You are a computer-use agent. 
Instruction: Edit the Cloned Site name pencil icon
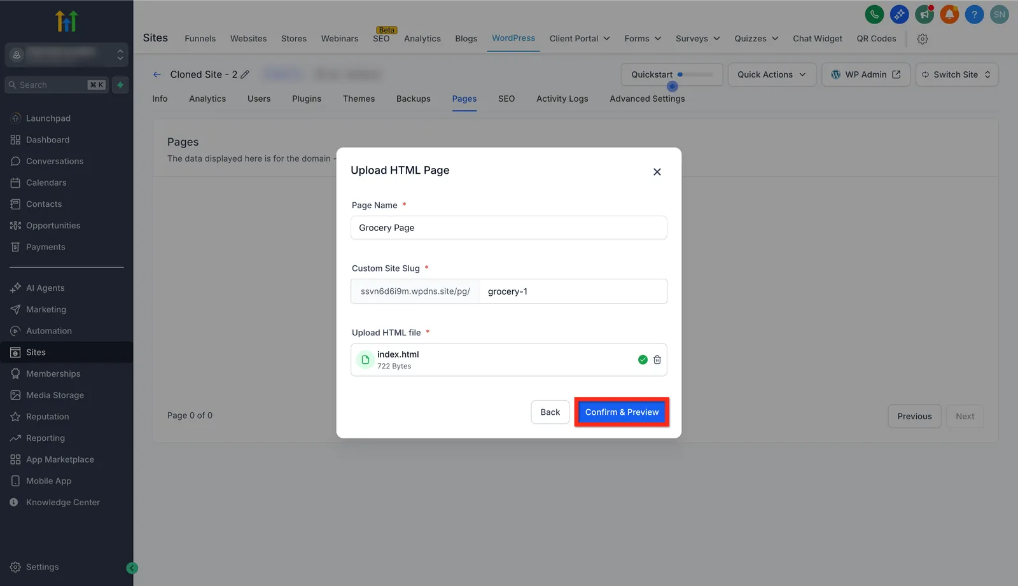(245, 74)
